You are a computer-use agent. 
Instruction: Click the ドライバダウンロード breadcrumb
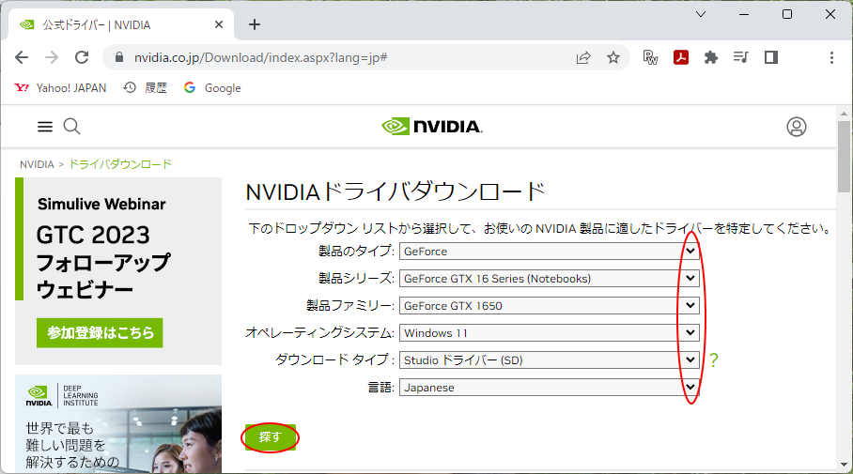pyautogui.click(x=120, y=164)
